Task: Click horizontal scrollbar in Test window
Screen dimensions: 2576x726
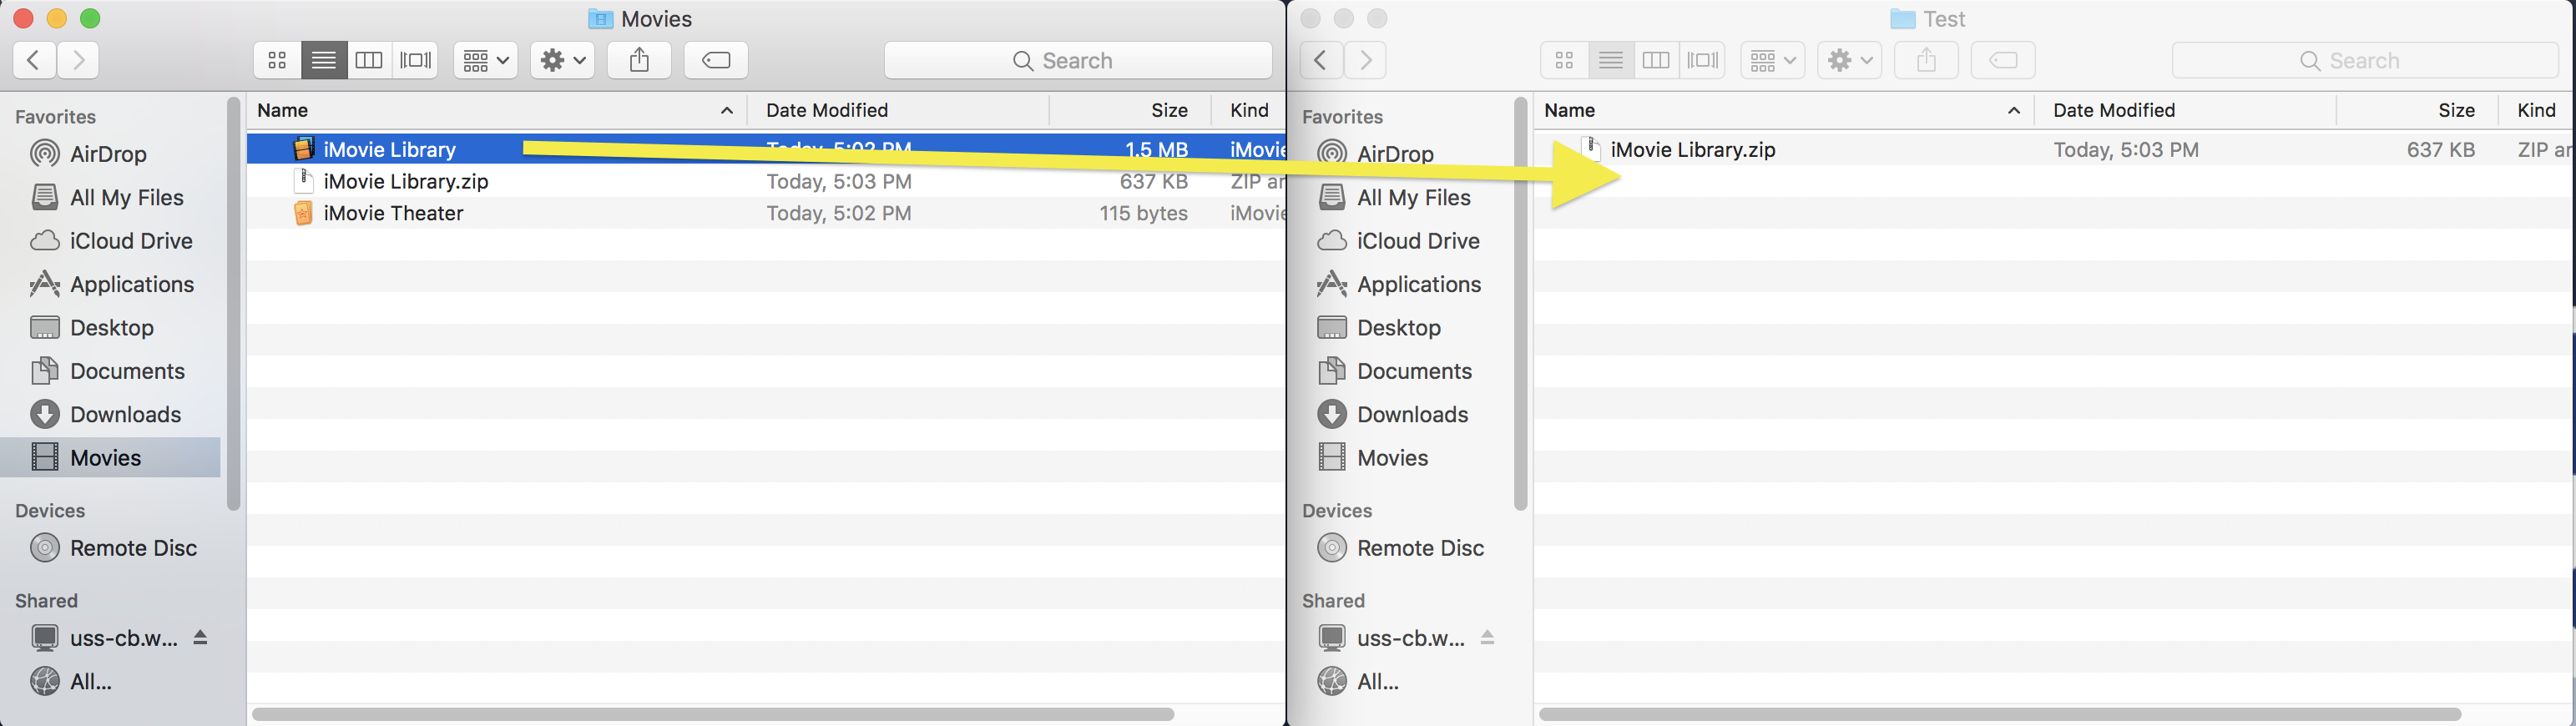Action: pos(2000,714)
